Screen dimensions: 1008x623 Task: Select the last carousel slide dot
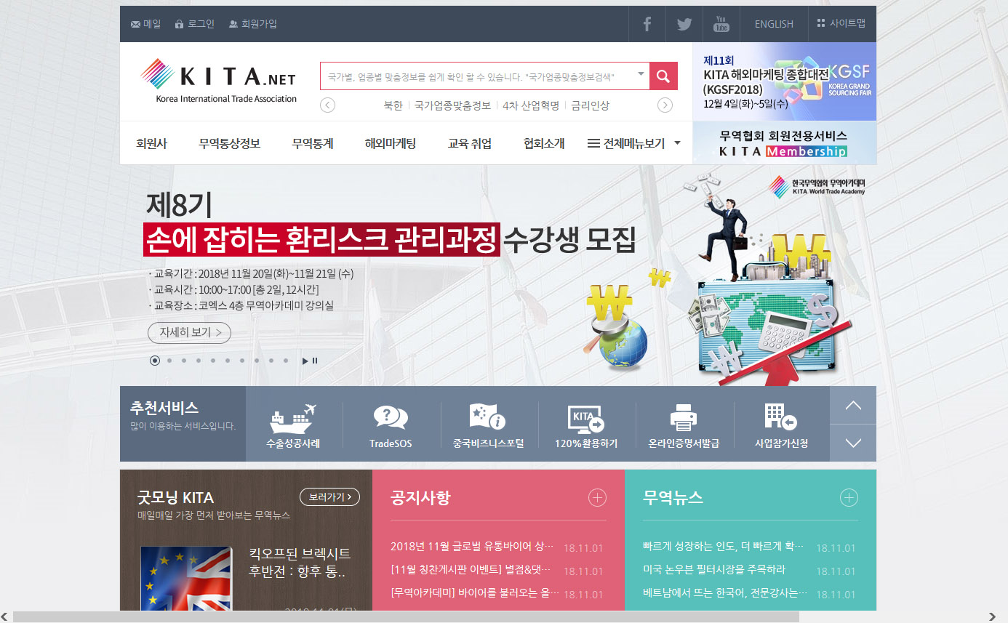(286, 361)
